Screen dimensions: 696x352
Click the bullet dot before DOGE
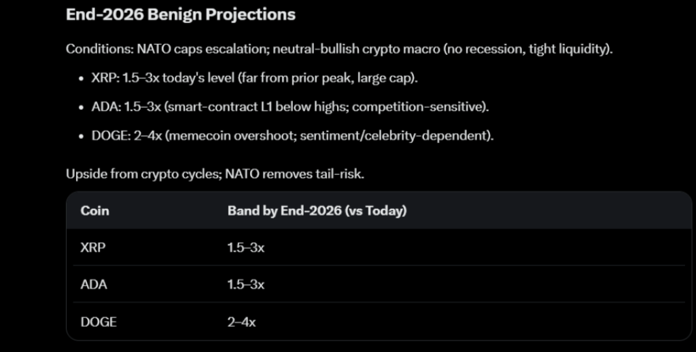coord(82,136)
